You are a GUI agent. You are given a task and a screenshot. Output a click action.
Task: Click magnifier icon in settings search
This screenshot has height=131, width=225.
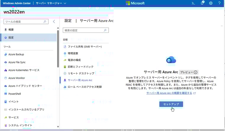click(105, 30)
